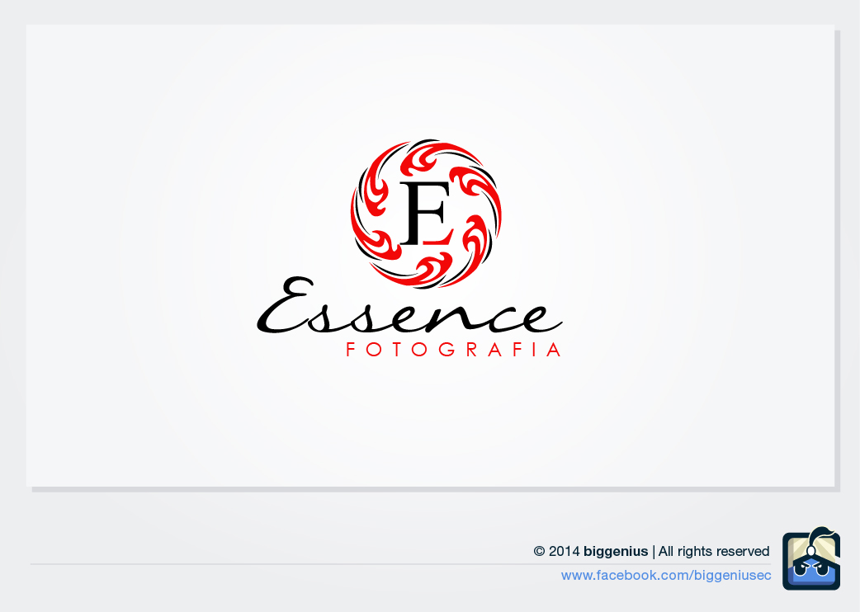Click the biggenius avatar icon
This screenshot has width=860, height=612.
811,559
